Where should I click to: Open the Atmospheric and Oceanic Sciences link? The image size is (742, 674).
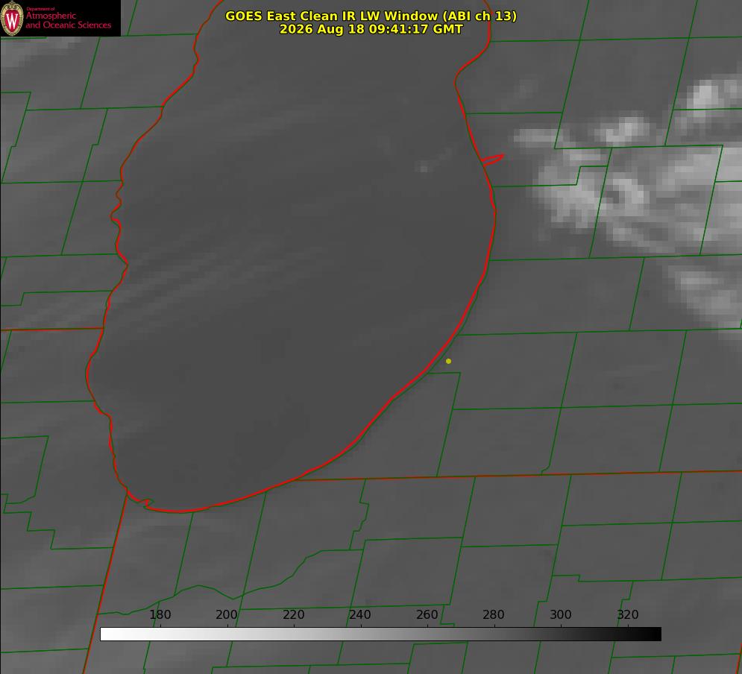[68, 20]
